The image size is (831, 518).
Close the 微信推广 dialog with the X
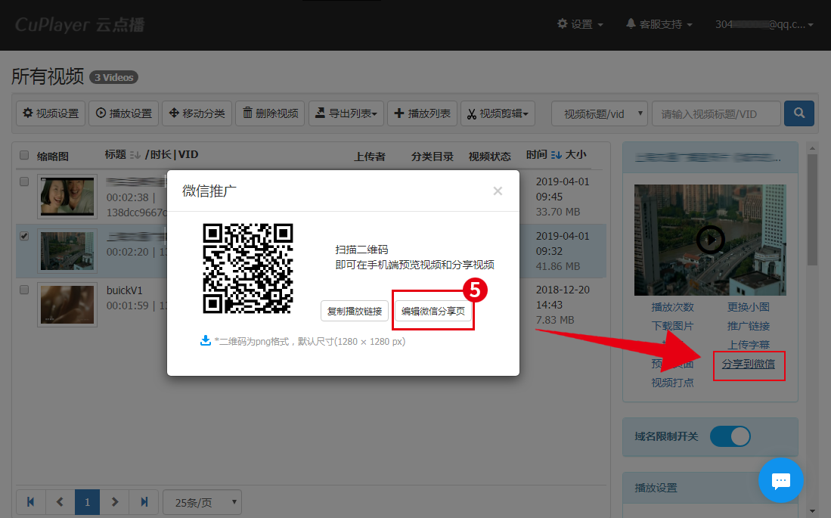click(x=498, y=191)
